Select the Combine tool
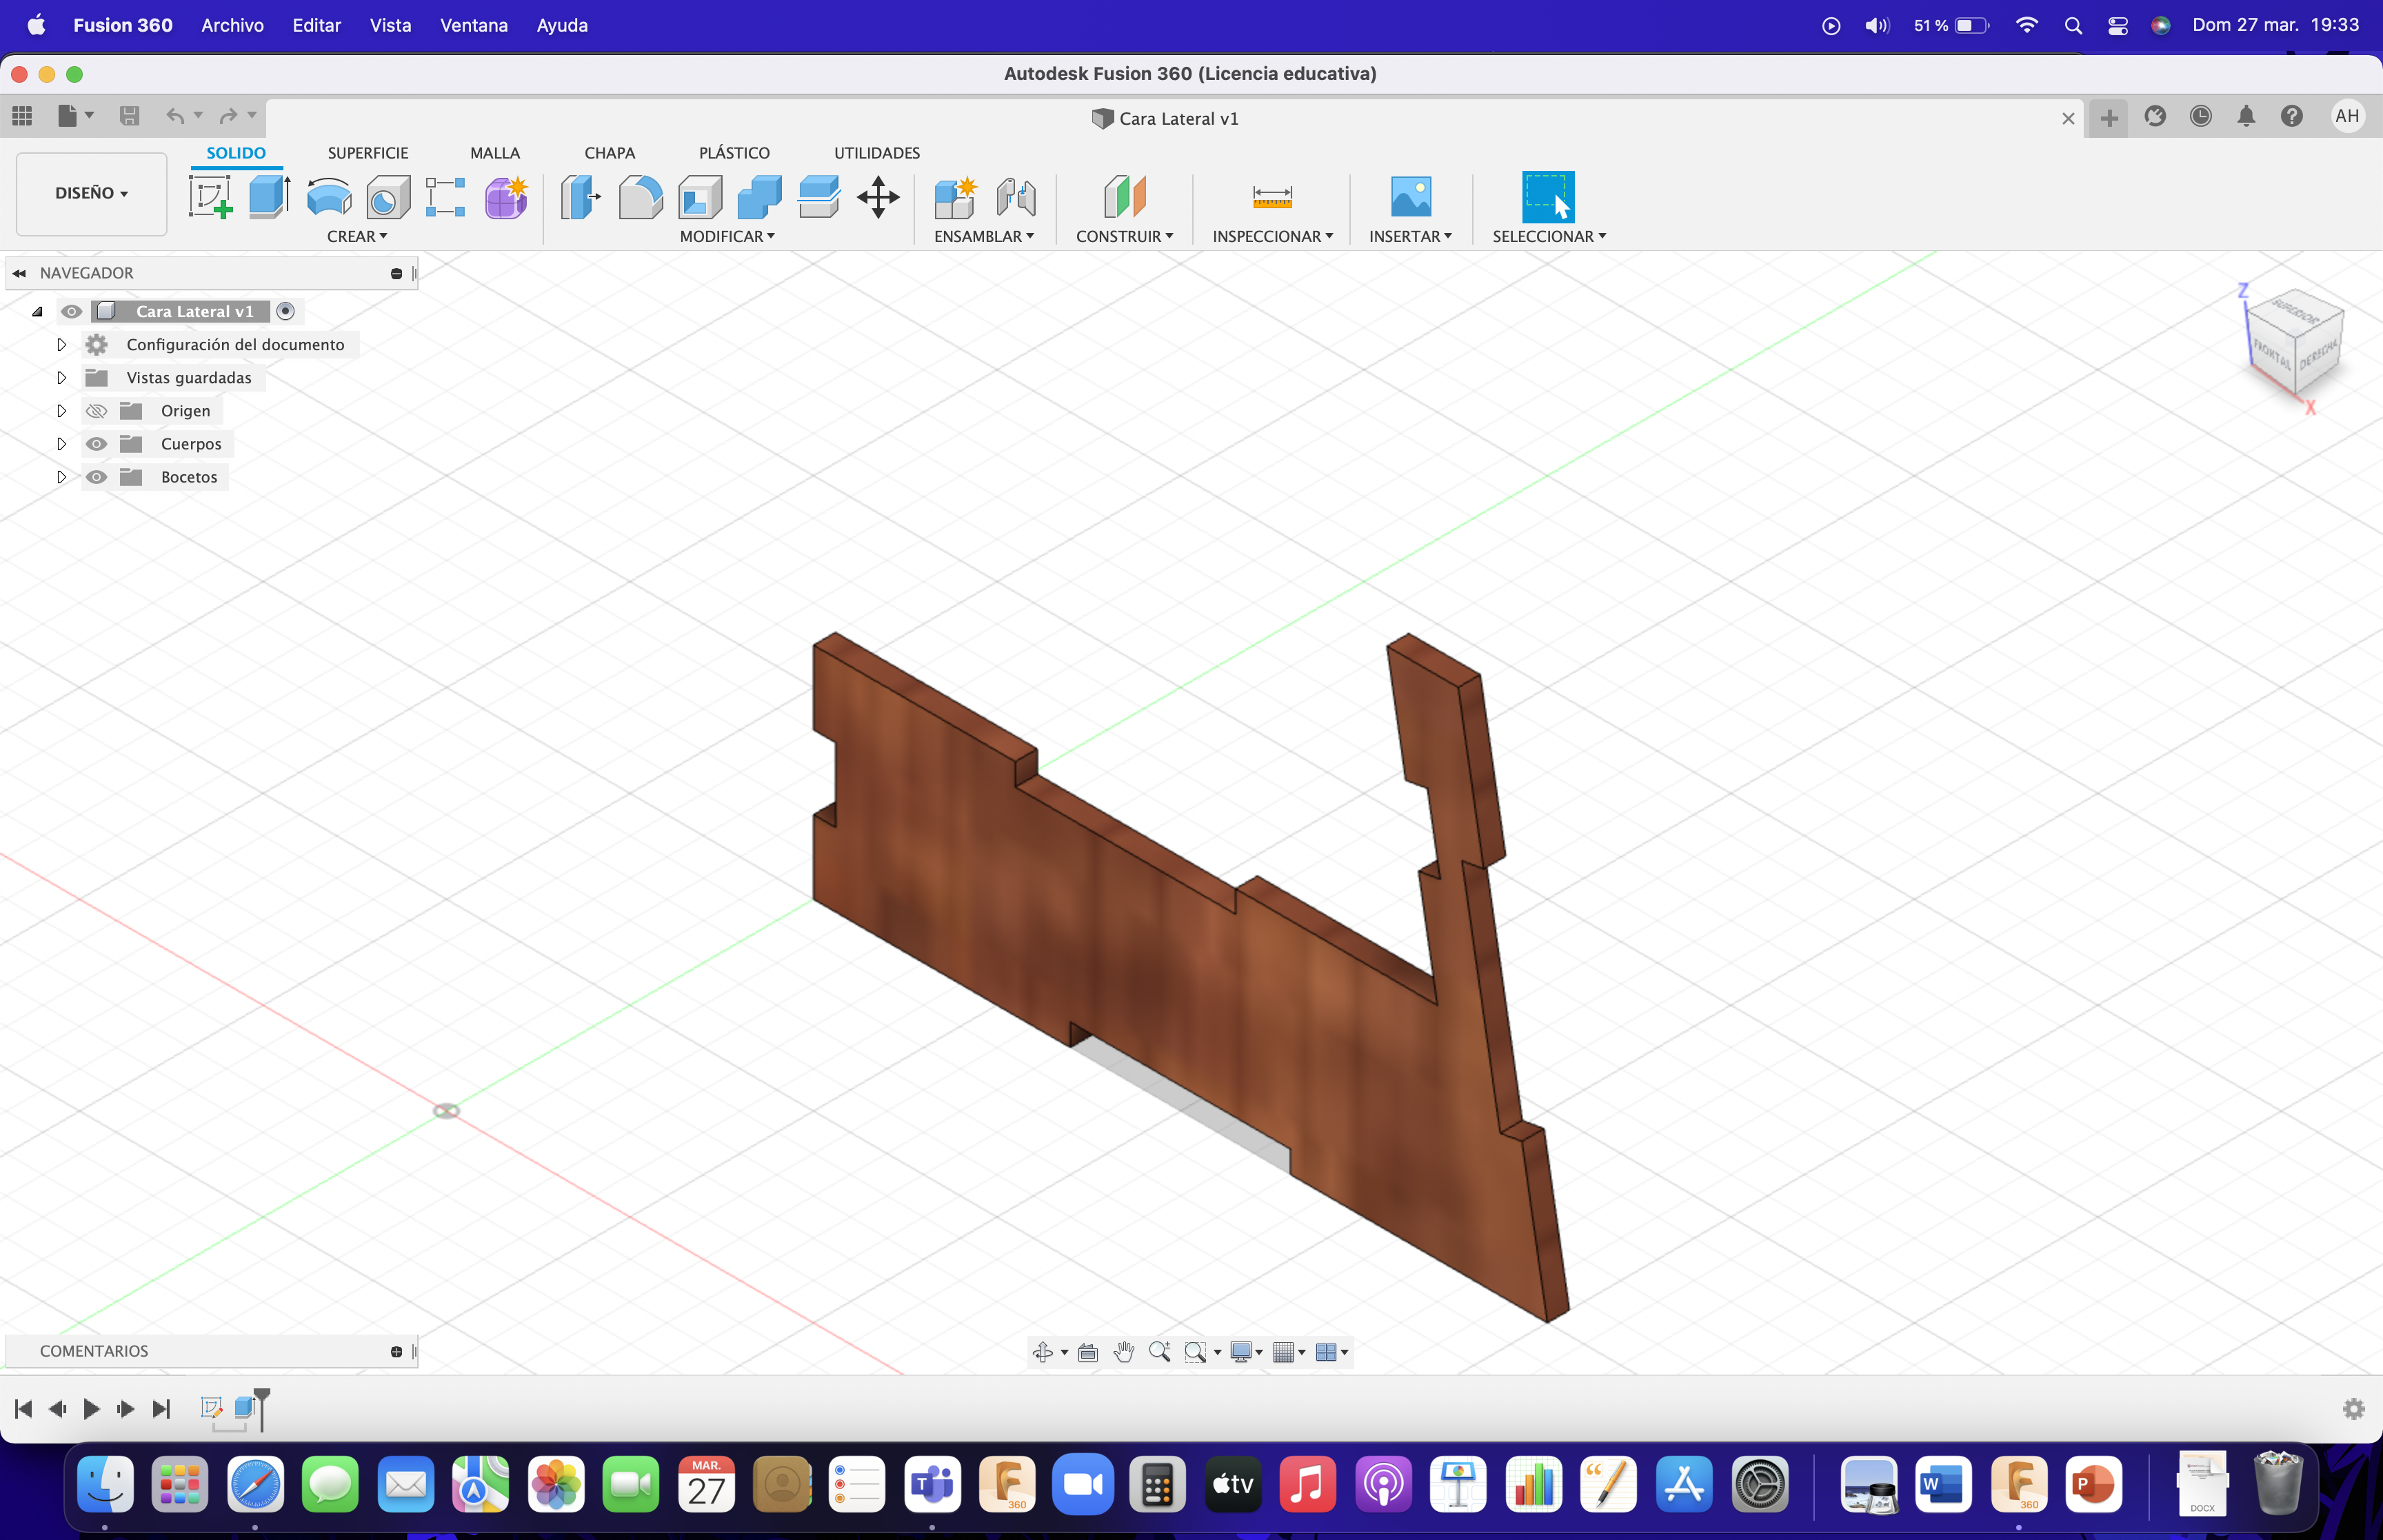This screenshot has width=2383, height=1540. (x=759, y=196)
